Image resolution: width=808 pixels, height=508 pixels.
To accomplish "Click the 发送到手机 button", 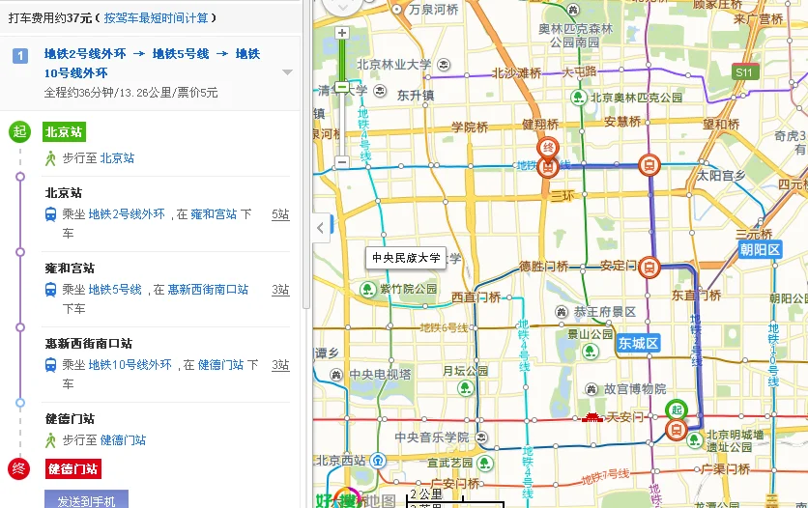I will coord(86,500).
